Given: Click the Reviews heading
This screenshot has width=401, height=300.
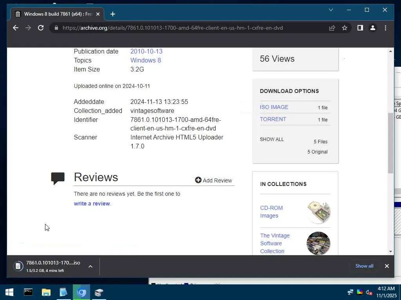Looking at the screenshot, I should (x=96, y=177).
